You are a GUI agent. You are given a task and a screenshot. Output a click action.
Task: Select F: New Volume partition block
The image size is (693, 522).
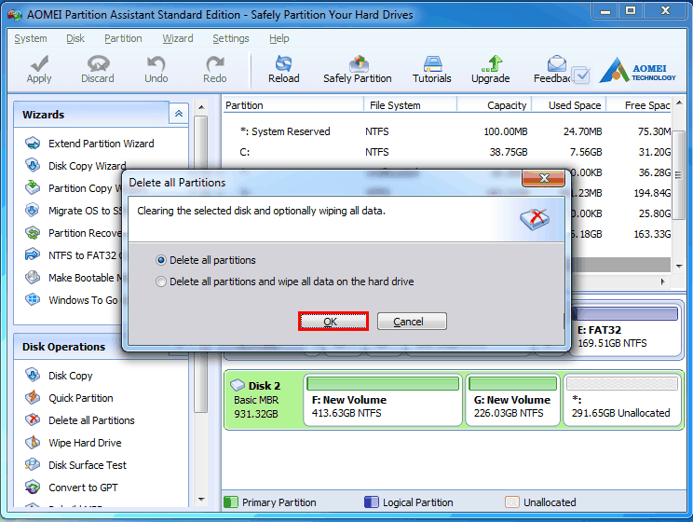383,400
